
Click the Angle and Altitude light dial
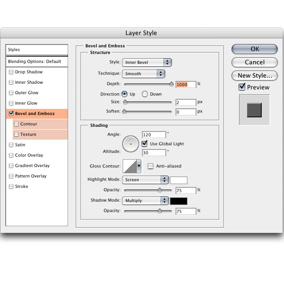coord(131,144)
